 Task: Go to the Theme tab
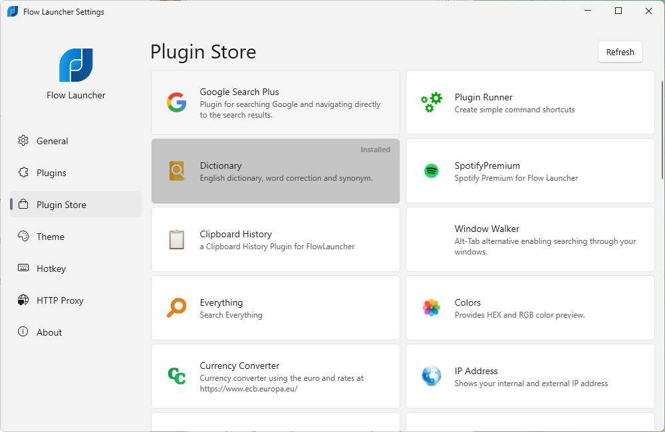(x=76, y=236)
